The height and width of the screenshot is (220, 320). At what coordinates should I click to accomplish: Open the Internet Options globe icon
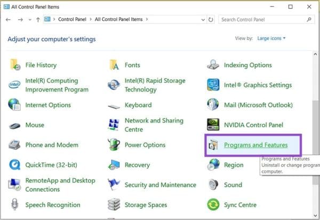[14, 104]
